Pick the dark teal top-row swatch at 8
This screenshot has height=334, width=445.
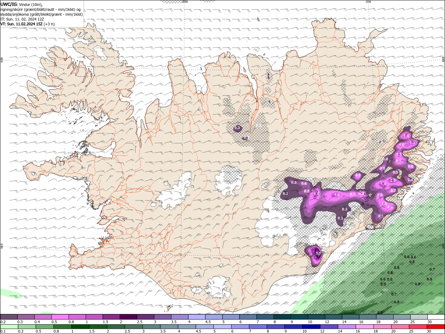pyautogui.click(x=282, y=317)
